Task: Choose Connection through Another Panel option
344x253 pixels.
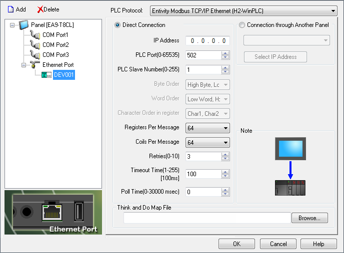Action: [242, 25]
